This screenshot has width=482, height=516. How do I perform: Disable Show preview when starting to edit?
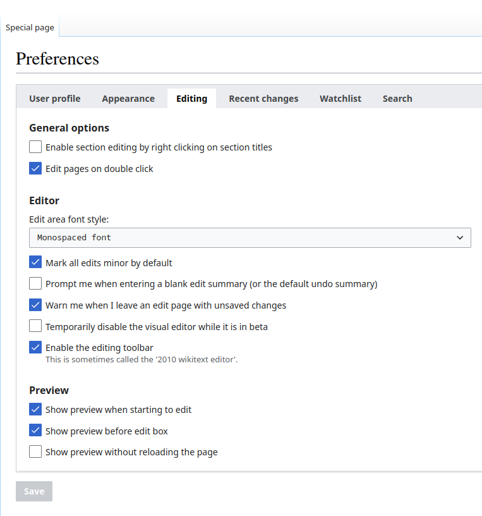35,409
